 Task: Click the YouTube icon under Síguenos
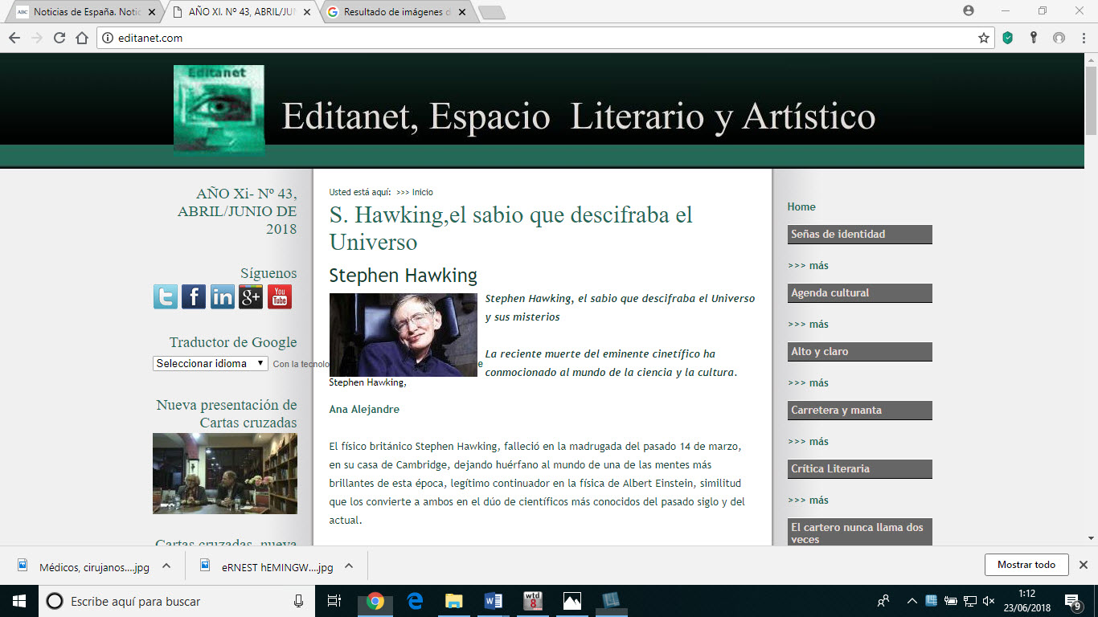click(279, 296)
